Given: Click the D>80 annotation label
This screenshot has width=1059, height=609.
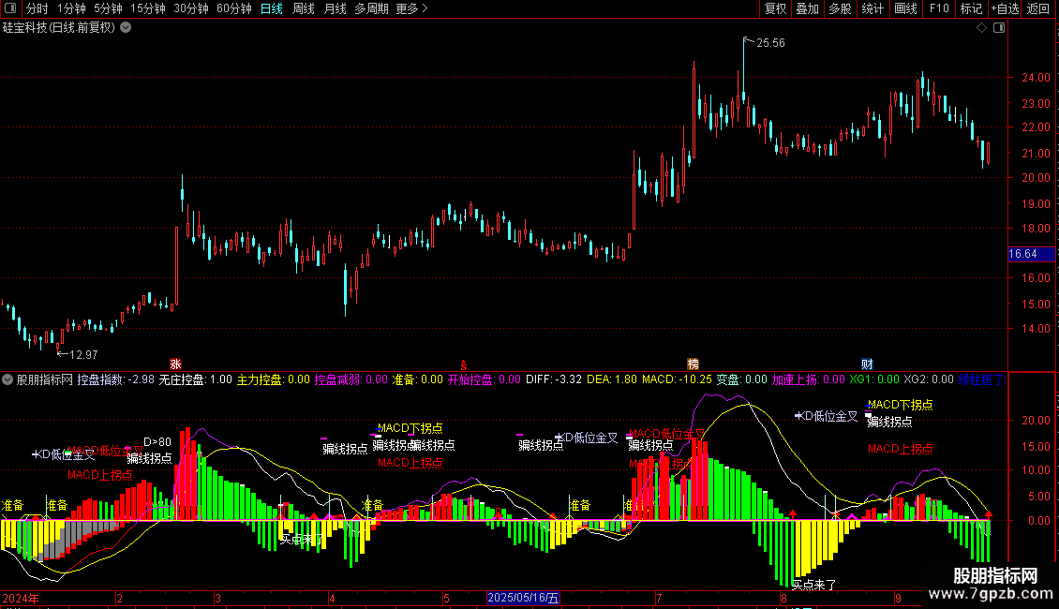Looking at the screenshot, I should tap(157, 442).
